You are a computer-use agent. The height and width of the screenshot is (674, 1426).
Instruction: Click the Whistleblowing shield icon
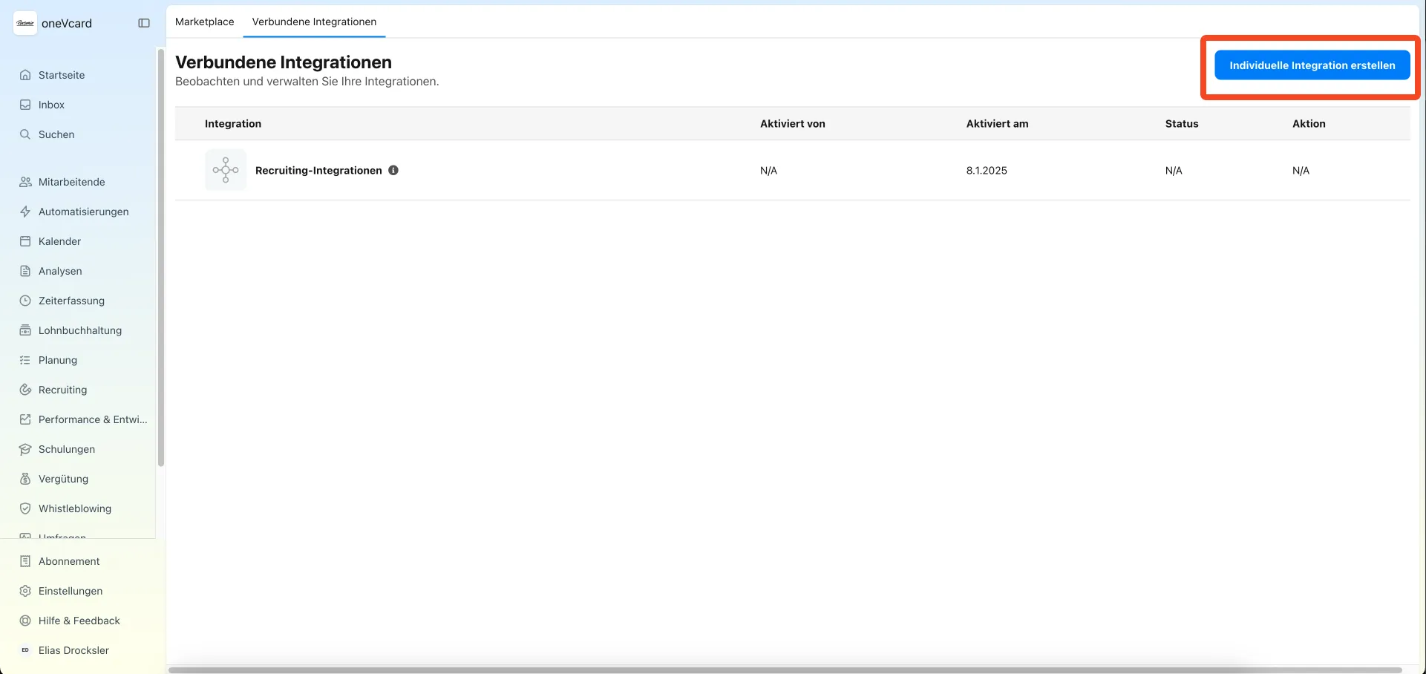coord(25,508)
